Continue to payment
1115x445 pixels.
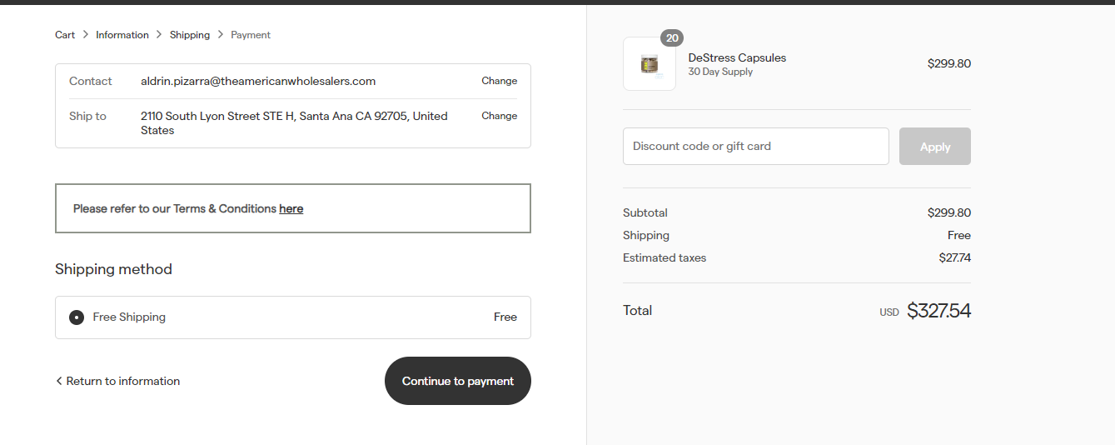click(458, 381)
